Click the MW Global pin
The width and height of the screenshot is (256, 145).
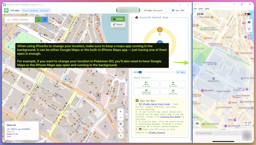pos(202,90)
